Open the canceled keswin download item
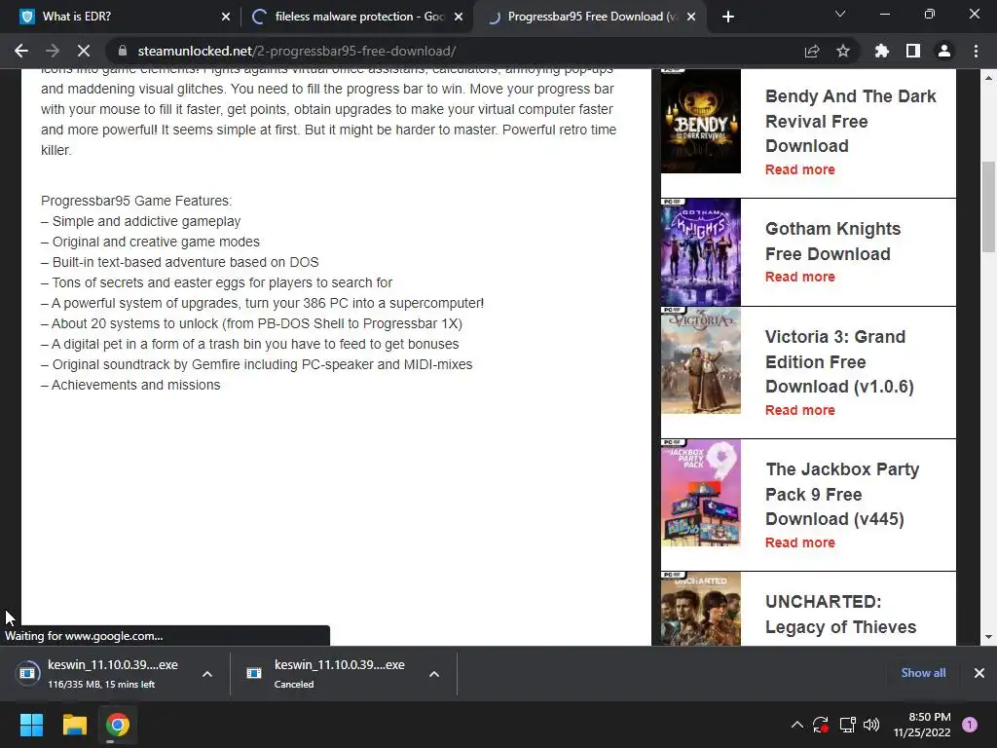 (x=329, y=673)
